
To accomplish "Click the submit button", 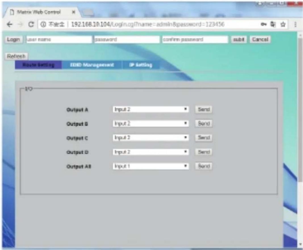I will (x=239, y=39).
